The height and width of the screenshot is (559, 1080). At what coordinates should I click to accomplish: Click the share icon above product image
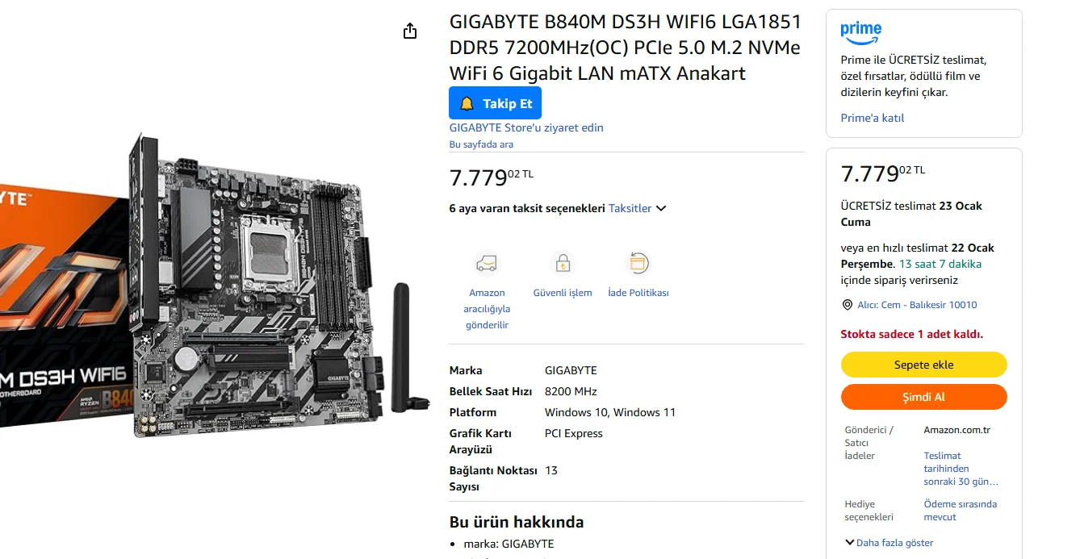[410, 31]
